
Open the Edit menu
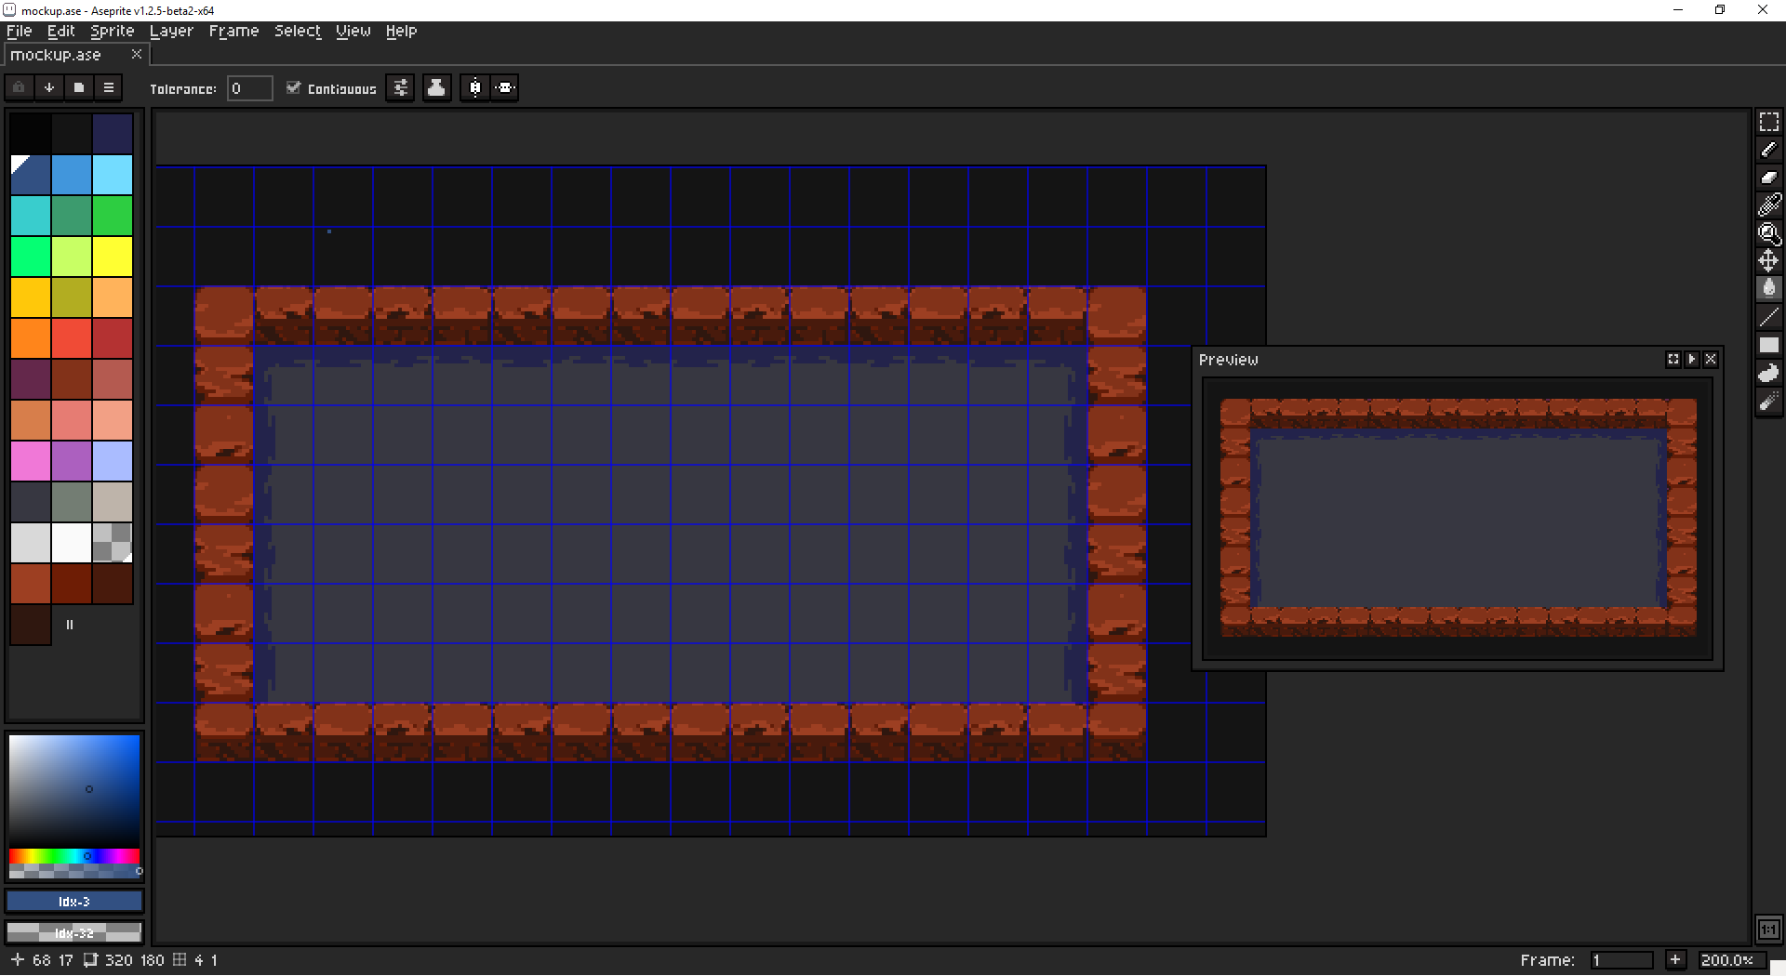[x=61, y=32]
